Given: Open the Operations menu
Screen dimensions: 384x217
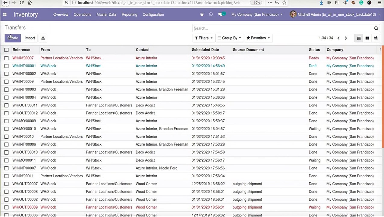Looking at the screenshot, I should (82, 14).
